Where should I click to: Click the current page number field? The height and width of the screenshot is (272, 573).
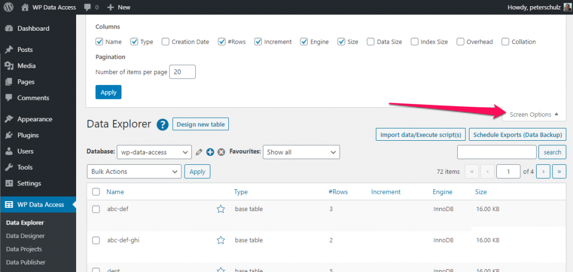tap(508, 171)
